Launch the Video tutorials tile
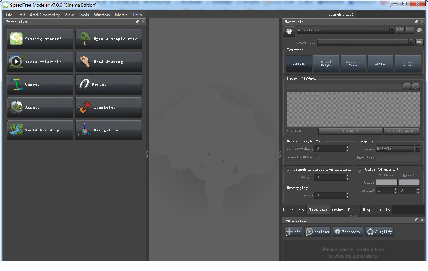 pyautogui.click(x=40, y=62)
